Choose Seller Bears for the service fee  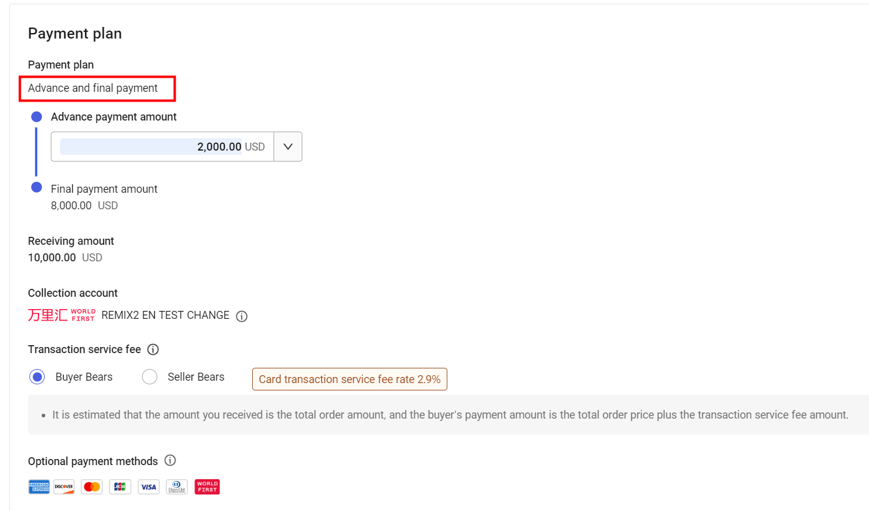149,376
